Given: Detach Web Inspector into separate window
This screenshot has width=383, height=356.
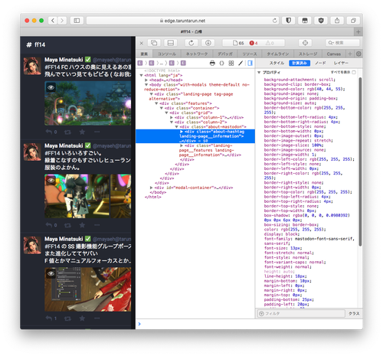Looking at the screenshot, I should tap(154, 43).
